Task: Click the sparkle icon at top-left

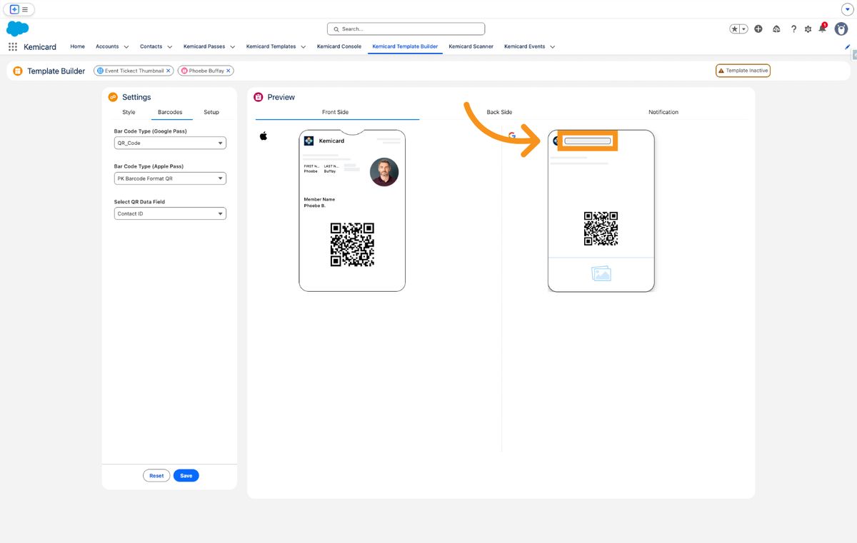Action: [14, 9]
